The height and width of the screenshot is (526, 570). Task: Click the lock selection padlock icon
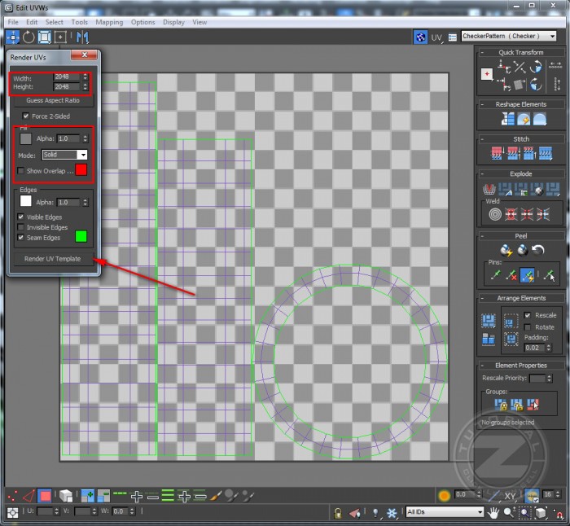pyautogui.click(x=337, y=511)
